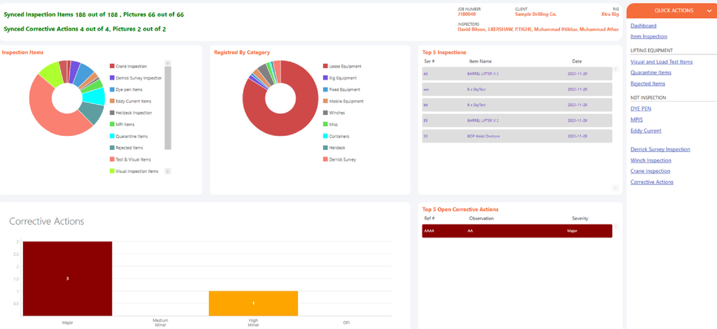Click the Major bar in Corrective Actions chart
Viewport: 717px width, 329px height.
[x=67, y=278]
